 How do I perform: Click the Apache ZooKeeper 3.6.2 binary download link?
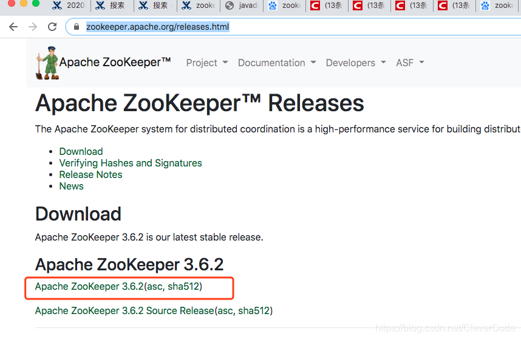click(x=89, y=287)
